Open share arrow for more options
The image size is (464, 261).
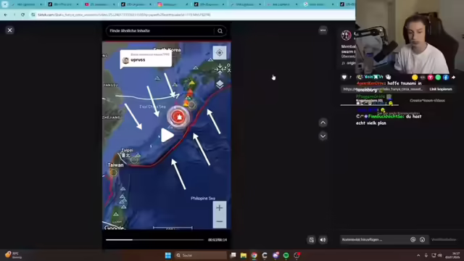pos(453,78)
